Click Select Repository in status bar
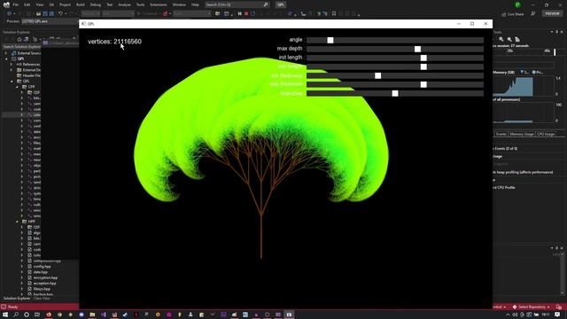567x319 pixels. coord(532,307)
